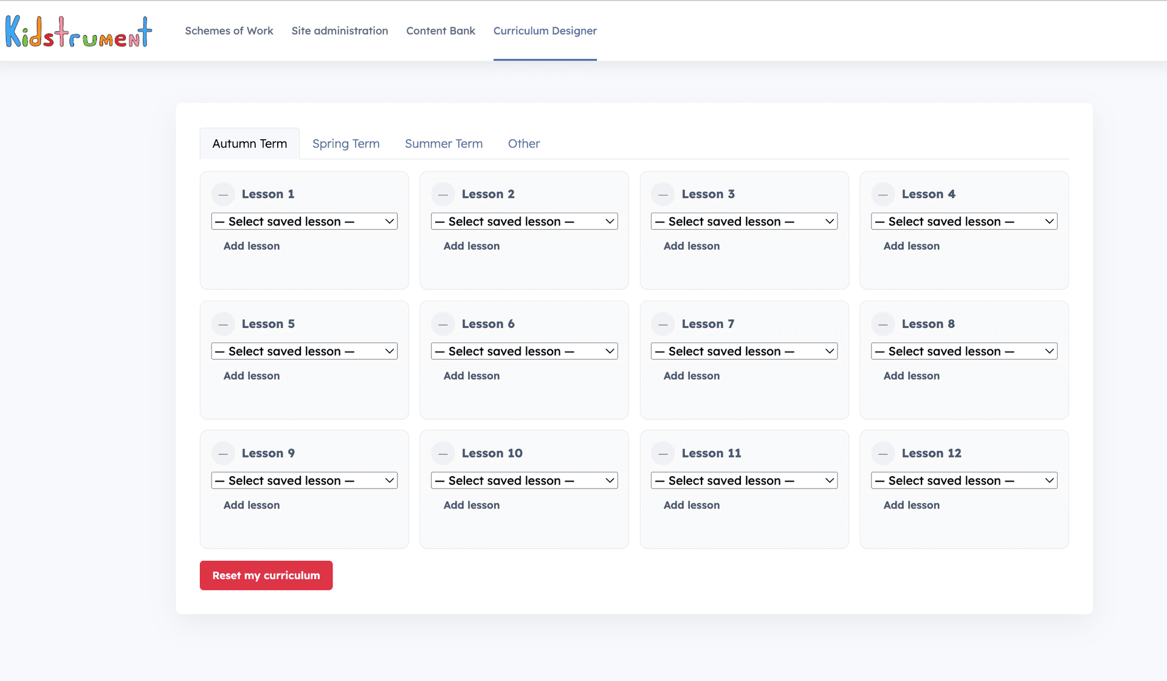Click the minus icon beside Lesson 10

(443, 454)
